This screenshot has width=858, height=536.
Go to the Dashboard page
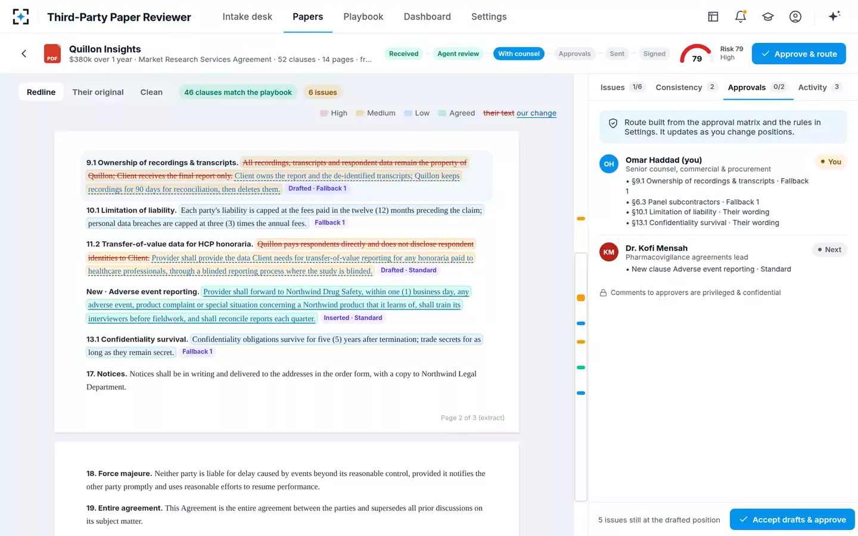point(427,17)
